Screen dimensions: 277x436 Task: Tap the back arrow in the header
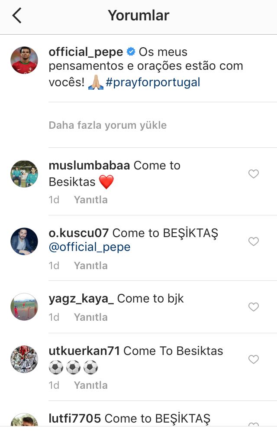click(17, 16)
